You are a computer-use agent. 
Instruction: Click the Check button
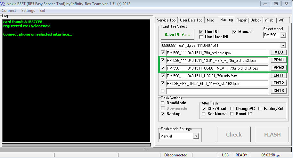234,134
